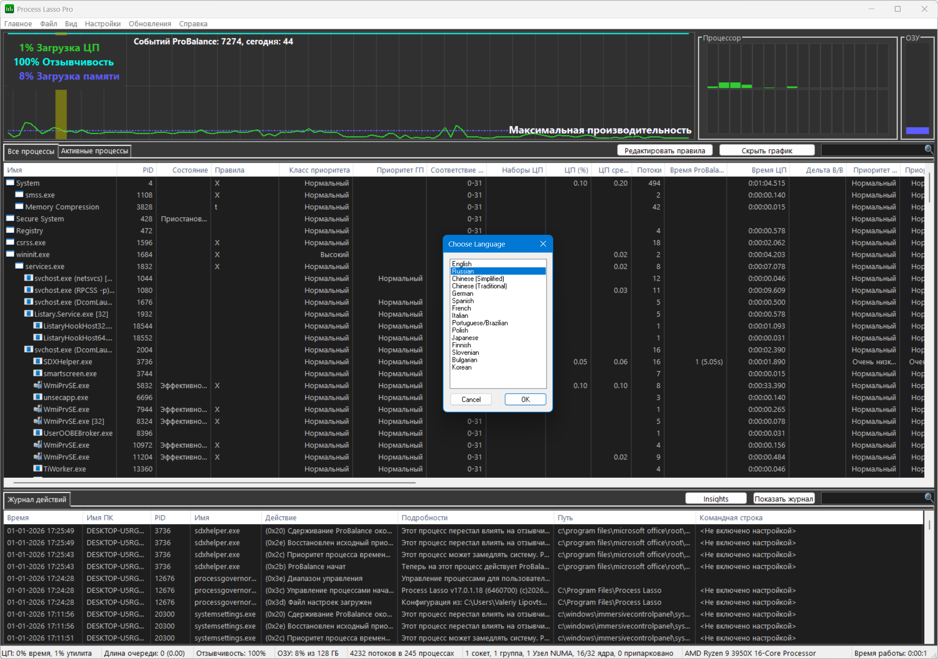Click the SDXHelper.exe process icon

coord(37,361)
